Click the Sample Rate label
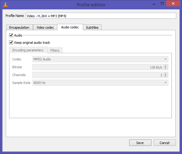Image resolution: width=182 pixels, height=154 pixels. (x=21, y=83)
